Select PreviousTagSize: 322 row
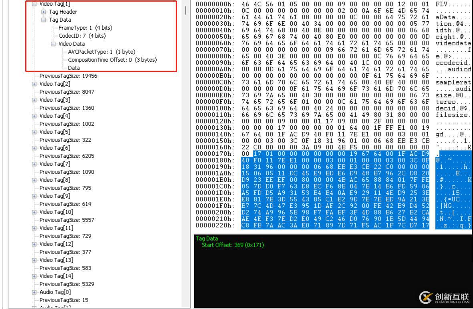The width and height of the screenshot is (473, 309). tap(65, 140)
